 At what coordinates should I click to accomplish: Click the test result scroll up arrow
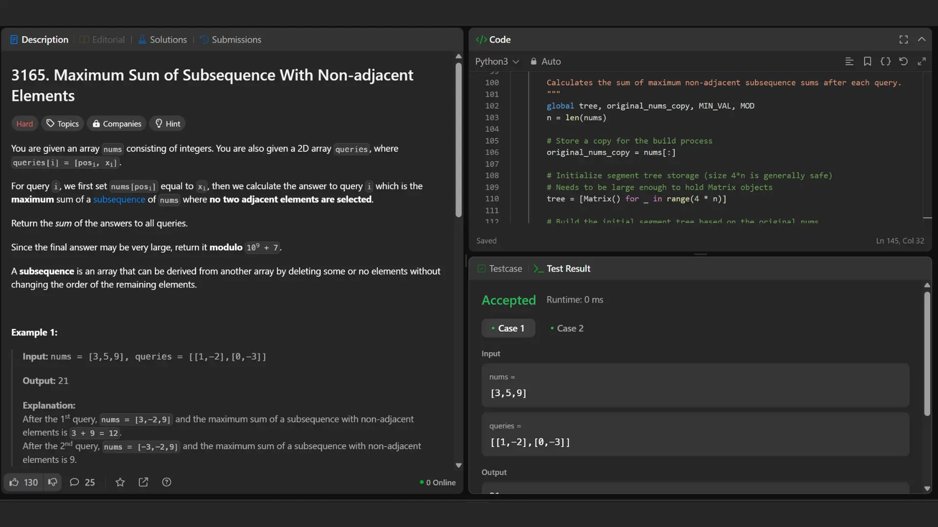(927, 285)
